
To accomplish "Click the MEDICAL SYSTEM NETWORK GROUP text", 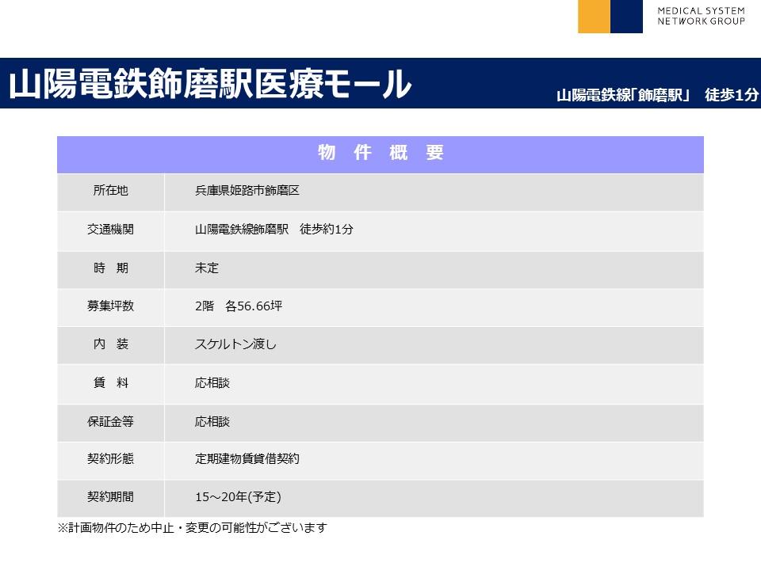I will click(x=701, y=16).
